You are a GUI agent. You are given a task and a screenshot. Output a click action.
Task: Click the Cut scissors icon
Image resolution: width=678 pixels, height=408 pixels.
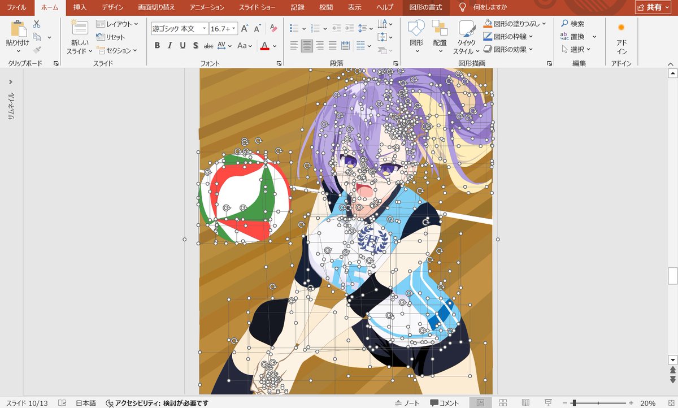[37, 24]
